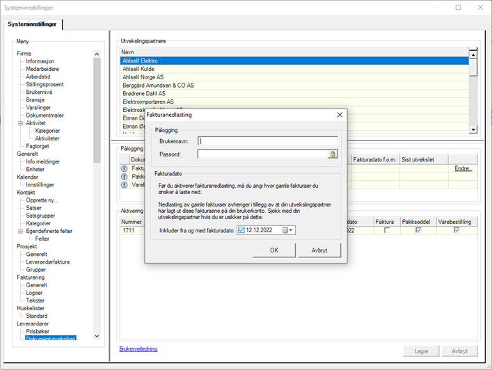The height and width of the screenshot is (370, 492).
Task: Open Grupper under Prosjekt
Action: pyautogui.click(x=35, y=270)
